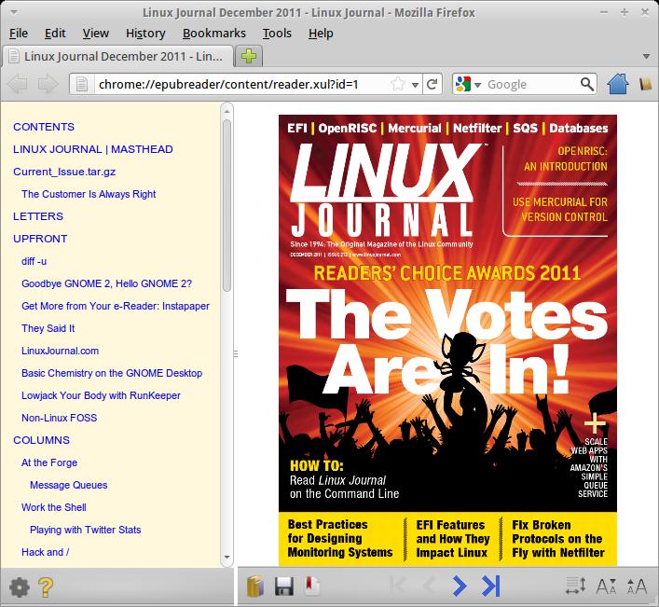
Task: Click the table of contents scrollbar
Action: 227,205
